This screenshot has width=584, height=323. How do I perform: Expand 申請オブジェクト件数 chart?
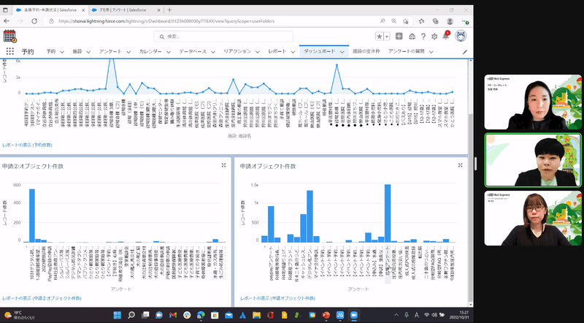coord(461,165)
